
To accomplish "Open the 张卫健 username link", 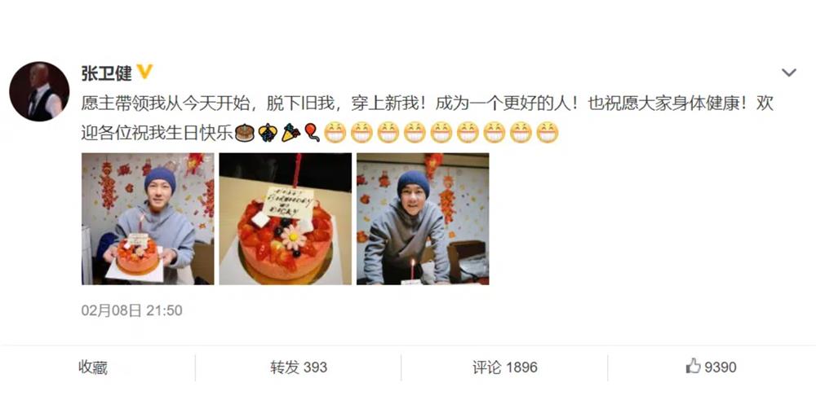I will (x=107, y=73).
